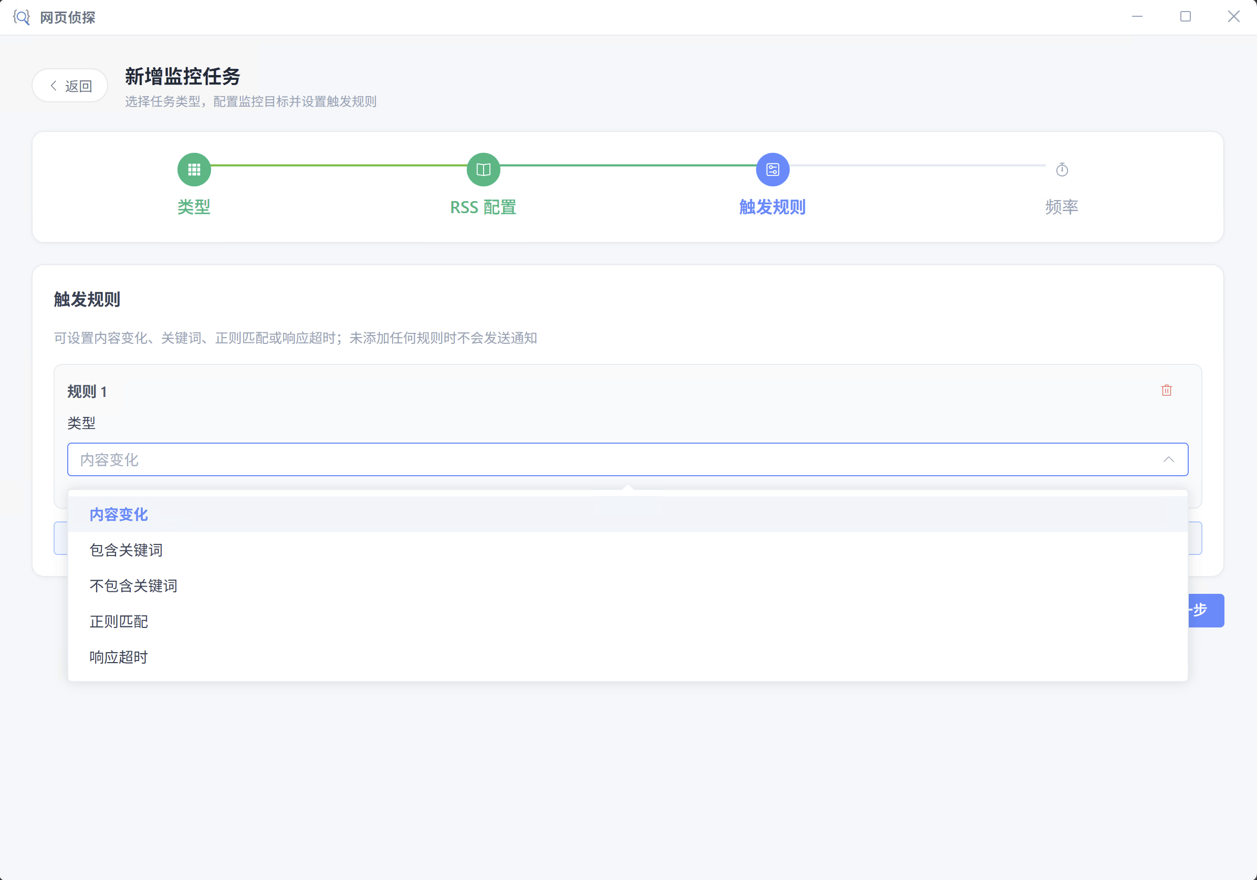1257x880 pixels.
Task: Delete 规则 1 with the trash icon
Action: coord(1167,391)
